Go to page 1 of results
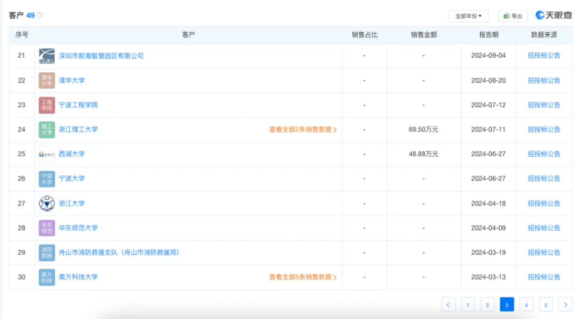Image resolution: width=579 pixels, height=319 pixels. 467,303
